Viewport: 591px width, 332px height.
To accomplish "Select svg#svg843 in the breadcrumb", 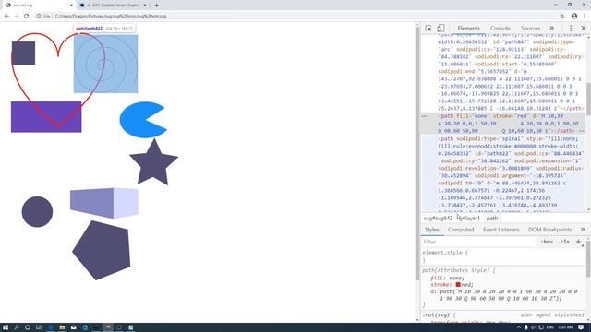I will (x=438, y=219).
